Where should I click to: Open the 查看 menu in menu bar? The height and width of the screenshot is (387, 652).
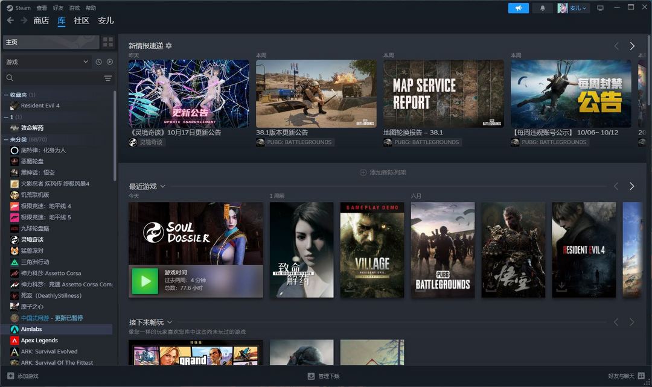[42, 8]
